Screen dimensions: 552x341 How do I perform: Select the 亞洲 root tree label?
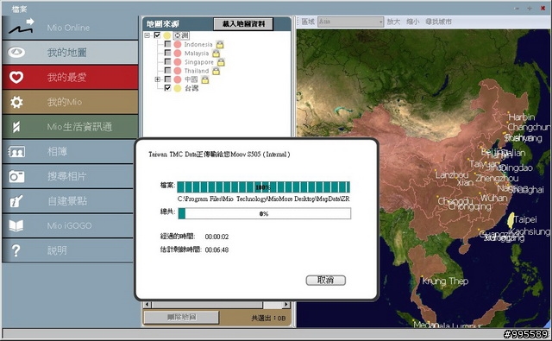(x=181, y=35)
